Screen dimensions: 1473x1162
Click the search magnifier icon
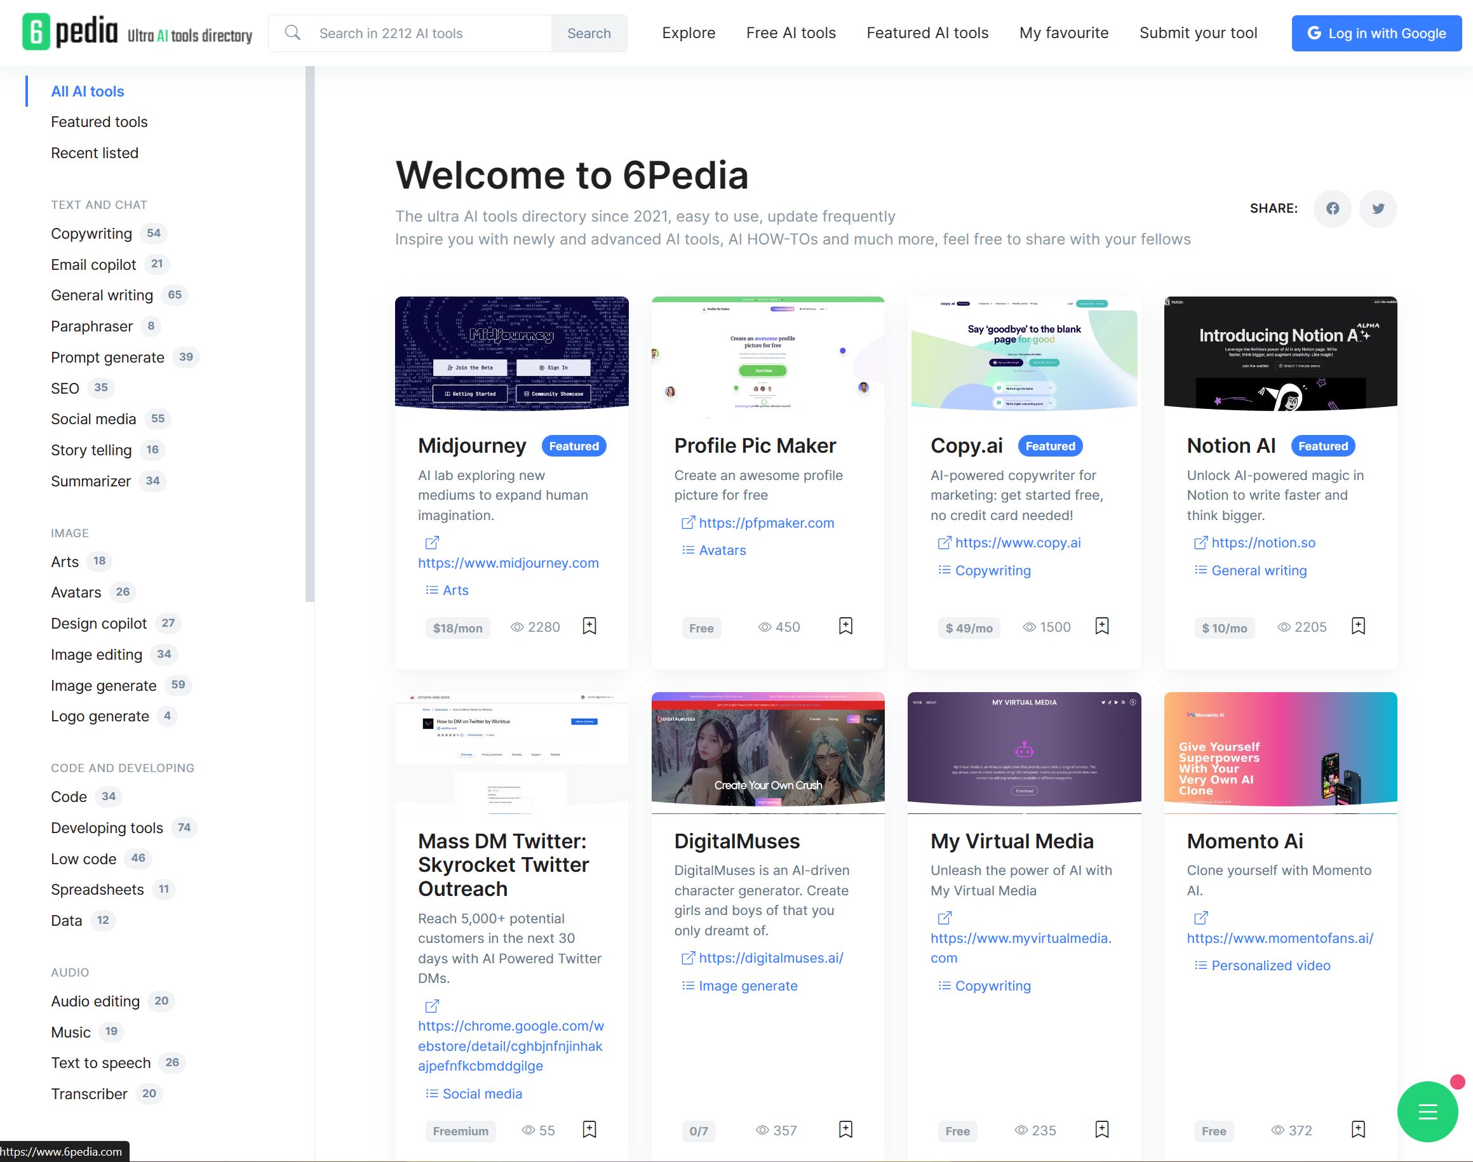pyautogui.click(x=293, y=32)
